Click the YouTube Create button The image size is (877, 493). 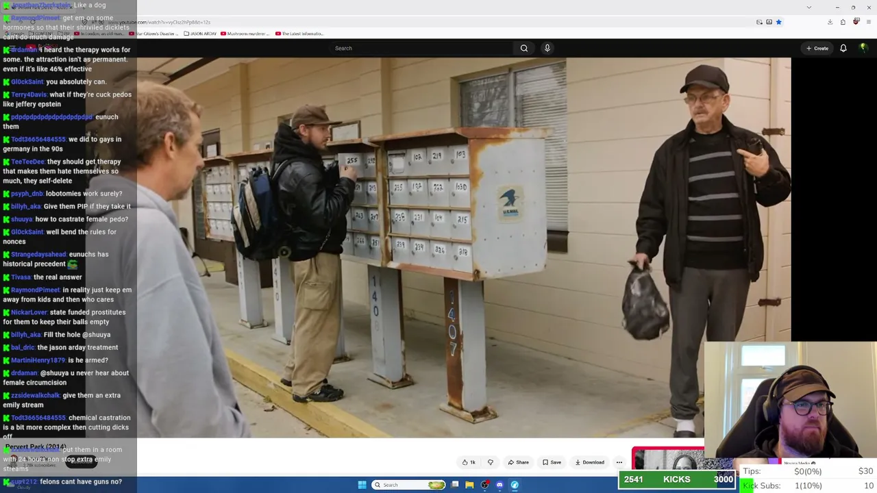tap(817, 48)
